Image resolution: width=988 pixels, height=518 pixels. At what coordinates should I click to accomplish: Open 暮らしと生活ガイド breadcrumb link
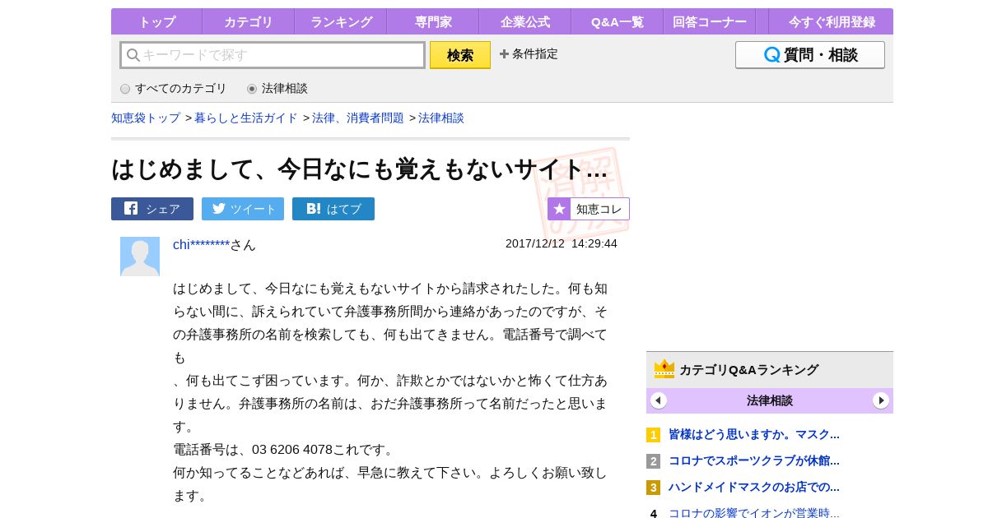click(x=246, y=118)
